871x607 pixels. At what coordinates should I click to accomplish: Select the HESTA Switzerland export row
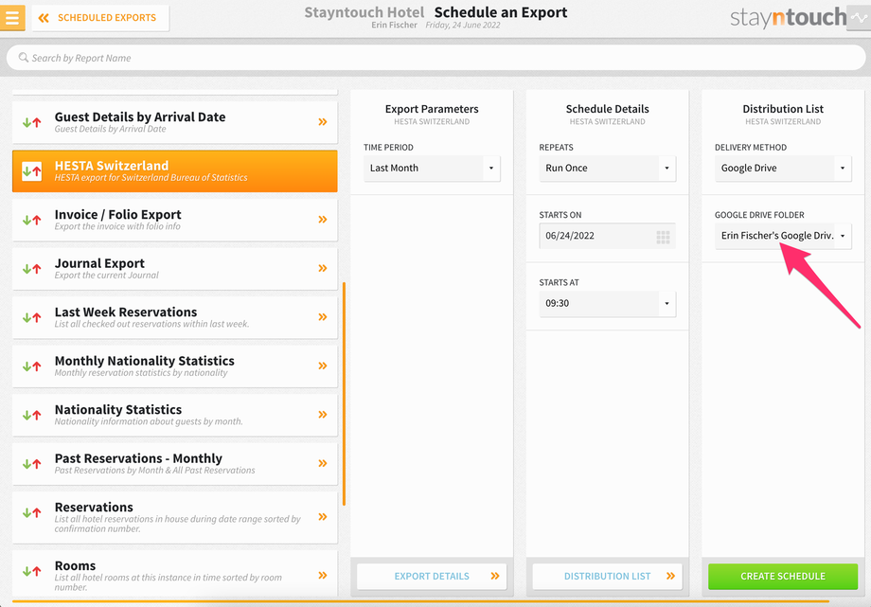click(x=174, y=171)
